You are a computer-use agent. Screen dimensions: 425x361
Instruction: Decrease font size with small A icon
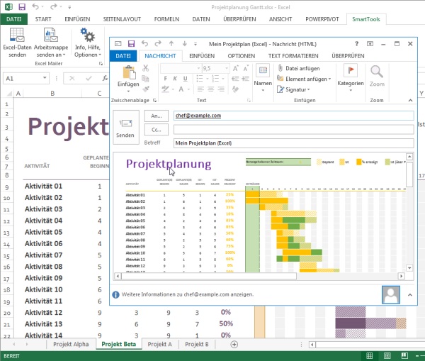pyautogui.click(x=246, y=68)
